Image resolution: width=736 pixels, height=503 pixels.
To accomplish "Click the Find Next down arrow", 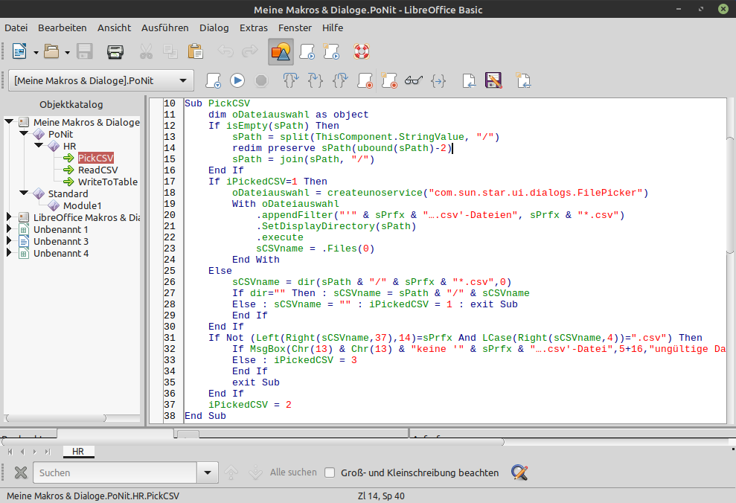I will [255, 472].
